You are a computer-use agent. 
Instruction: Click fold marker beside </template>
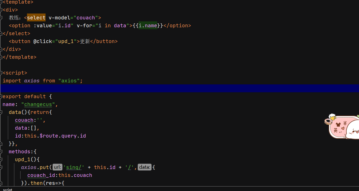coord(1,57)
